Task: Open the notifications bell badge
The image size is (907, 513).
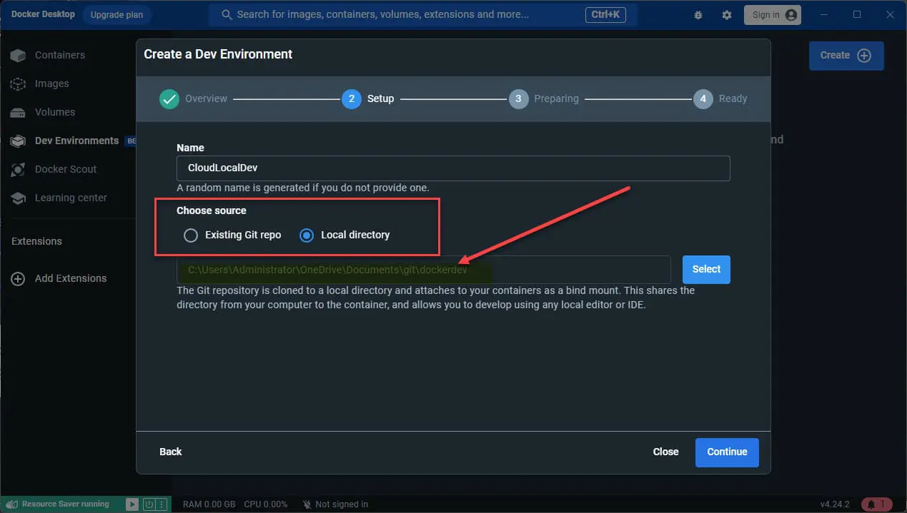Action: [x=876, y=504]
